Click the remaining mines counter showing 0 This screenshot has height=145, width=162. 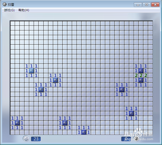coord(126,139)
